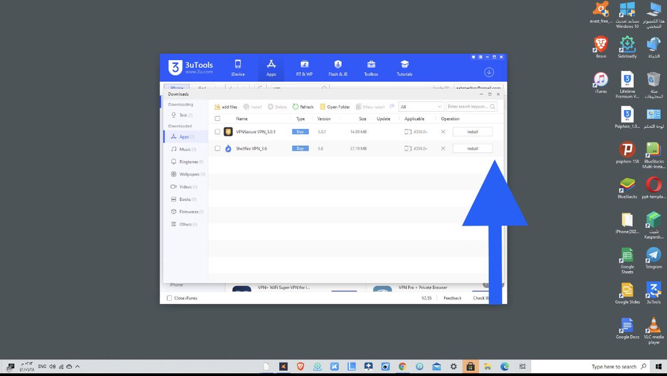Image resolution: width=667 pixels, height=376 pixels.
Task: Open the Apps section in top navigation
Action: (x=271, y=68)
